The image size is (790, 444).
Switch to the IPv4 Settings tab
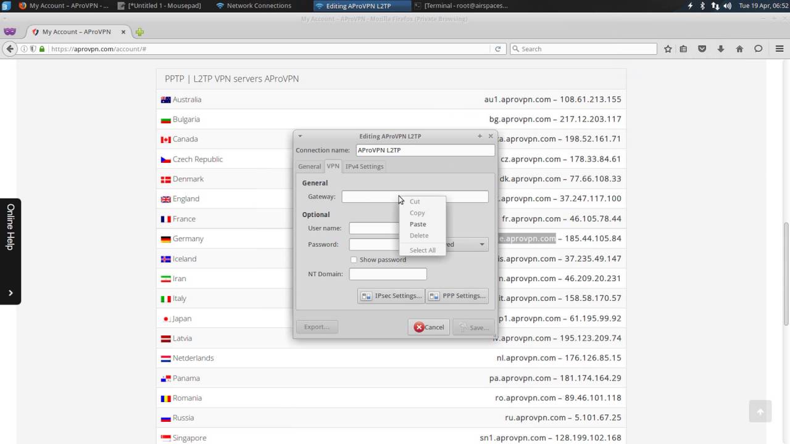pyautogui.click(x=364, y=166)
